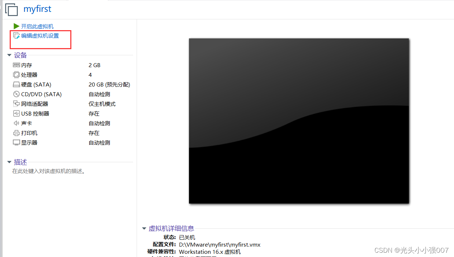This screenshot has width=454, height=257.
Task: Click the CD/DVD disc icon
Action: [x=16, y=94]
